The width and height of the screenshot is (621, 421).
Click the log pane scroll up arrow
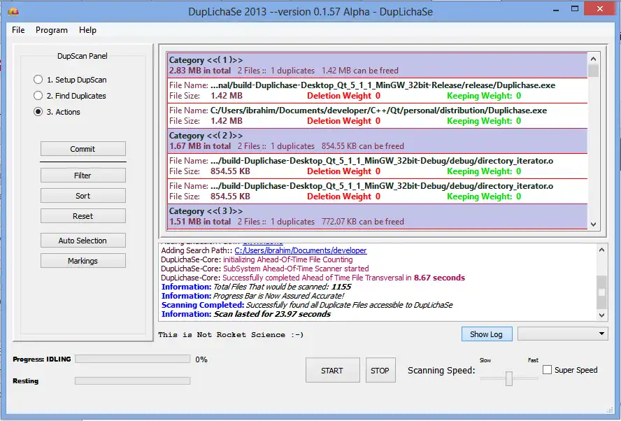click(601, 250)
